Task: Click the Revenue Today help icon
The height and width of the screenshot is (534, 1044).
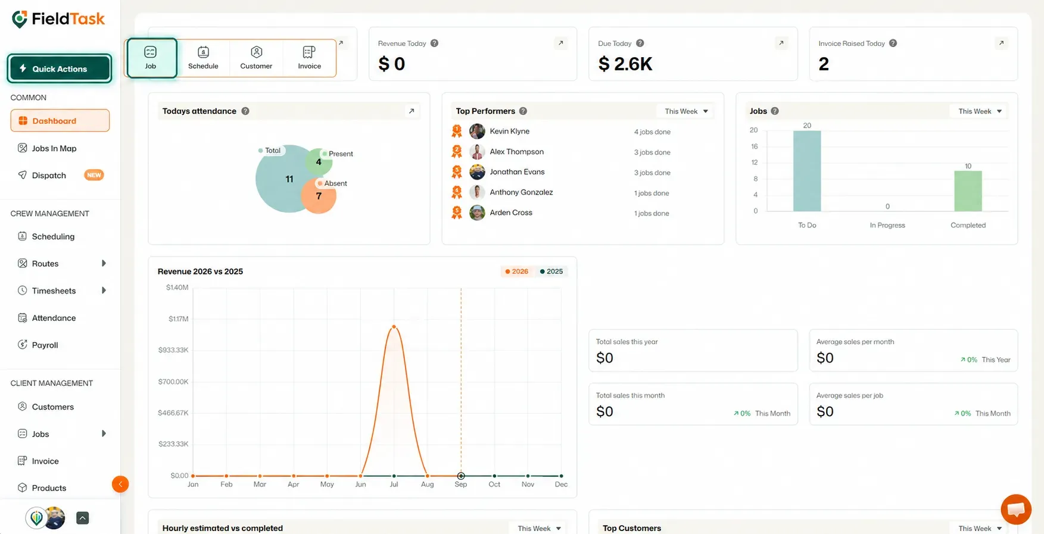Action: point(434,43)
